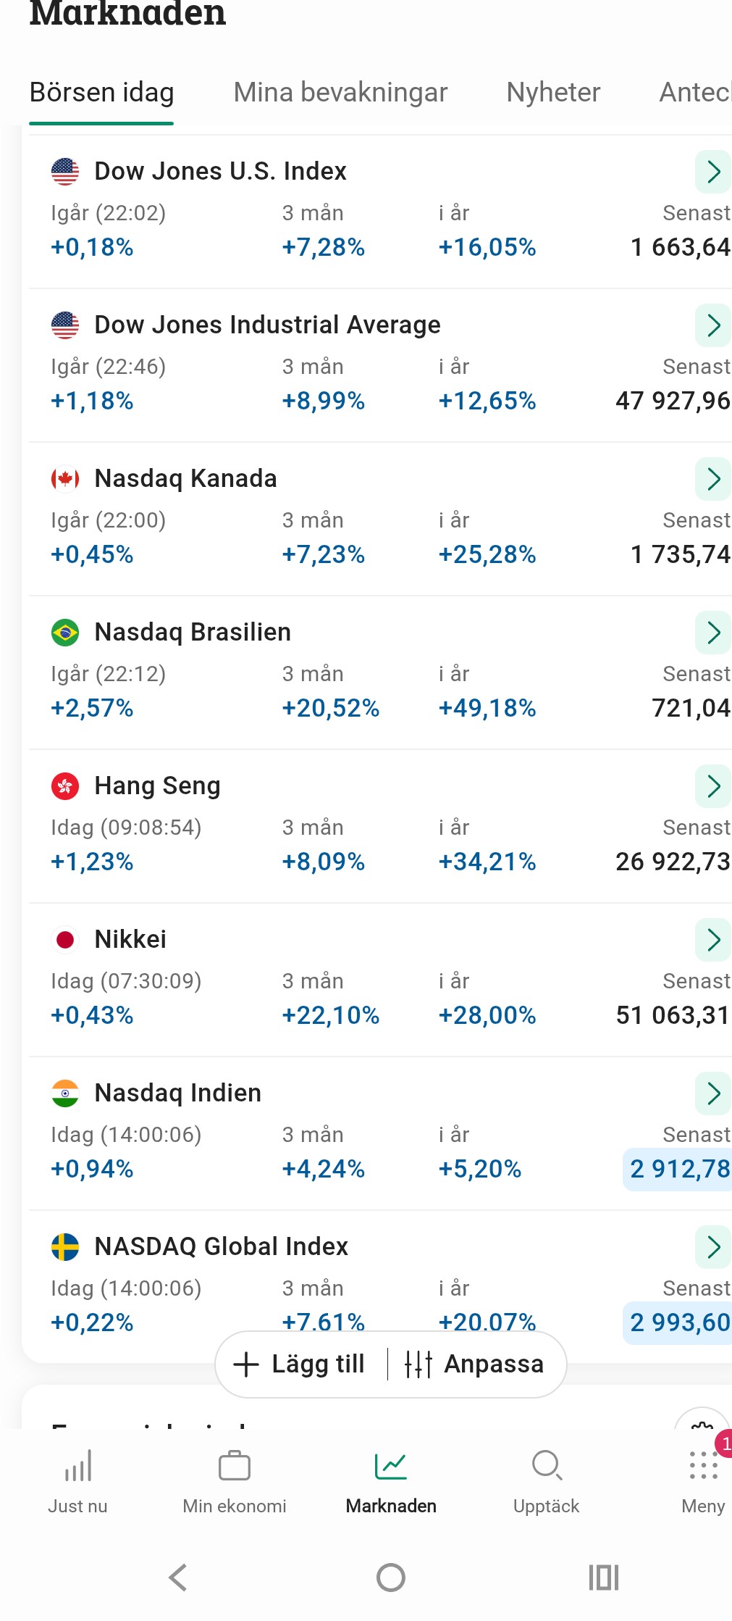Expand Nasdaq Kanada details arrow
This screenshot has width=732, height=1621.
713,479
